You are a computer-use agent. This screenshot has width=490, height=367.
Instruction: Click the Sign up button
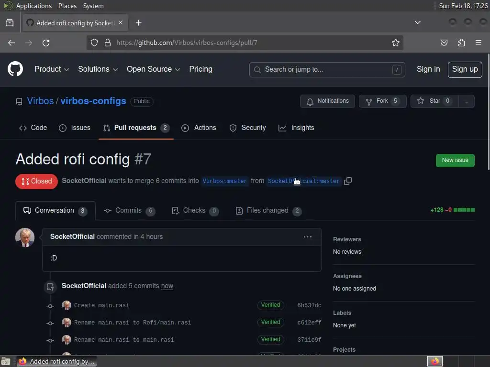465,70
